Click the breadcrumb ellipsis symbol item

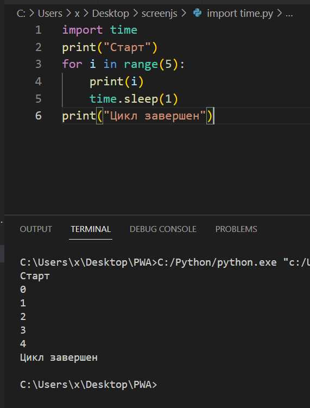pos(289,13)
